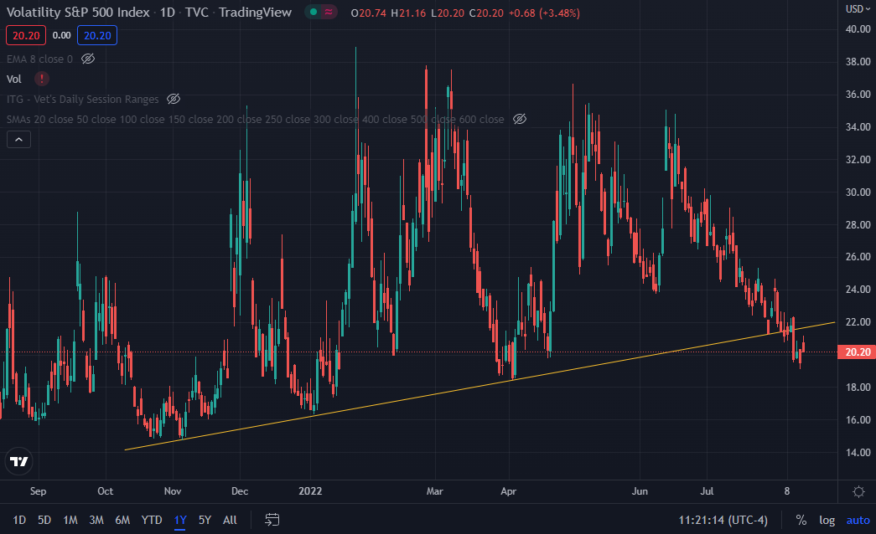Select the ITG Vet's Daily Session Ranges label

(x=83, y=100)
